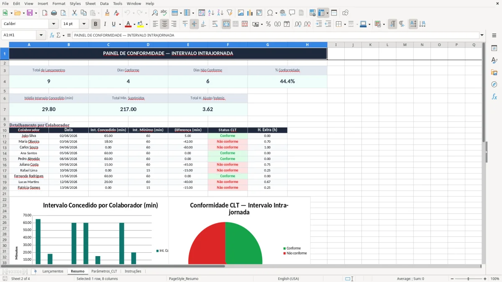Add a decimal place
The image size is (502, 282).
pyautogui.click(x=298, y=24)
